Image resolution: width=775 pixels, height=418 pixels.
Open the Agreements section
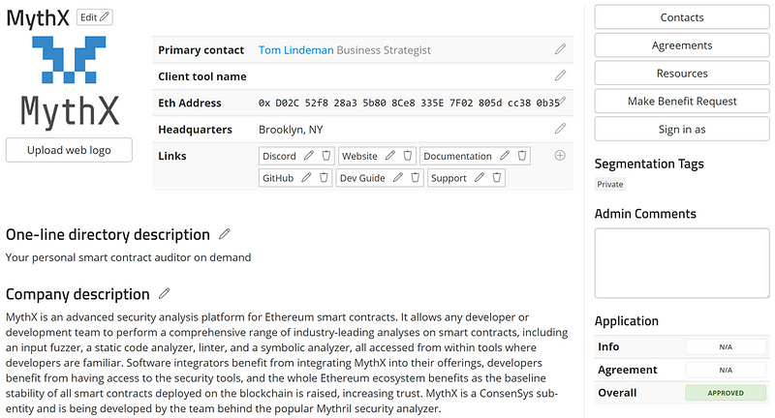(x=682, y=45)
